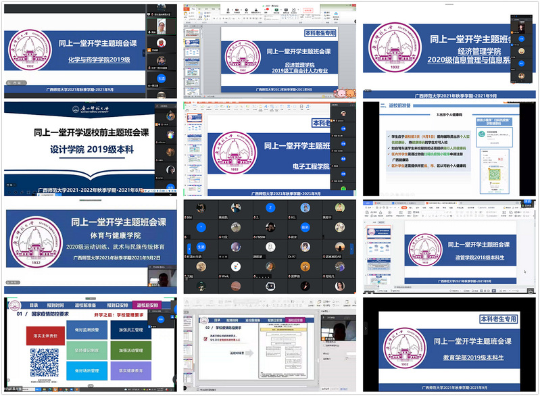Select the blue 生活 avatar in the gallery

[x=200, y=247]
